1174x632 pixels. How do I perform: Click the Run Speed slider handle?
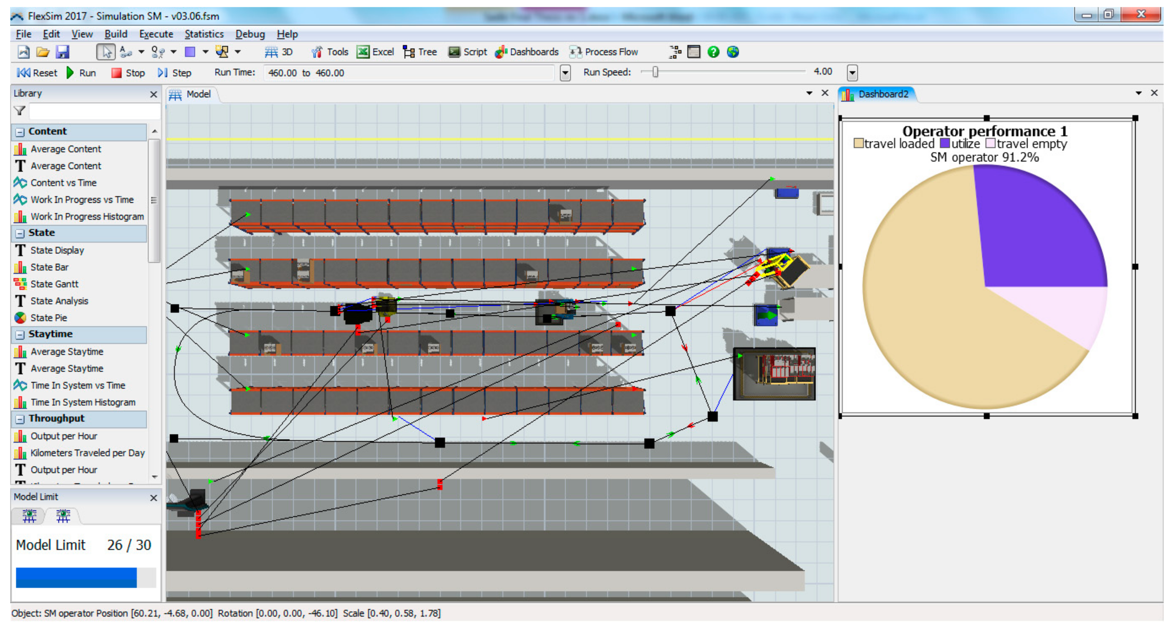click(655, 72)
